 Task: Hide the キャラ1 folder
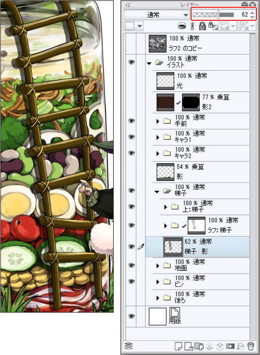coord(131,137)
